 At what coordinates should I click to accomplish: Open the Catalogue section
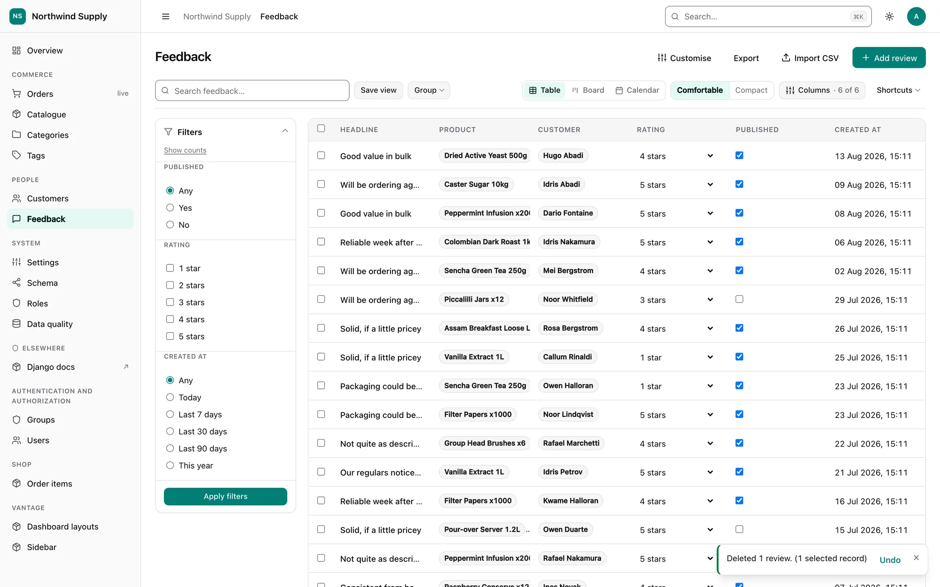70,115
